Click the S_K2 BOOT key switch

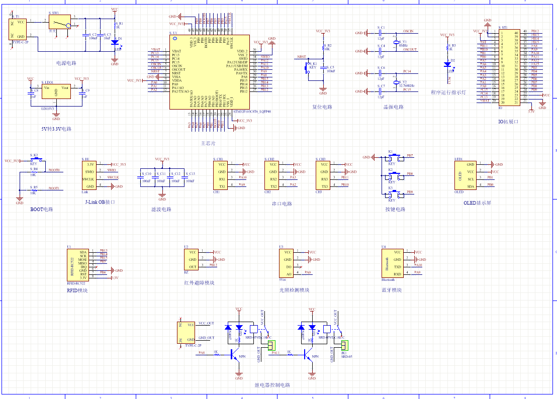click(x=36, y=160)
